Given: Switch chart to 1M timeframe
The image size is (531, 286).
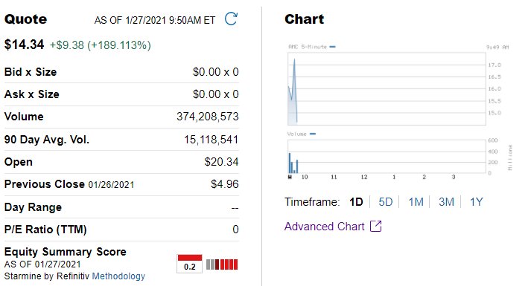Looking at the screenshot, I should point(416,202).
